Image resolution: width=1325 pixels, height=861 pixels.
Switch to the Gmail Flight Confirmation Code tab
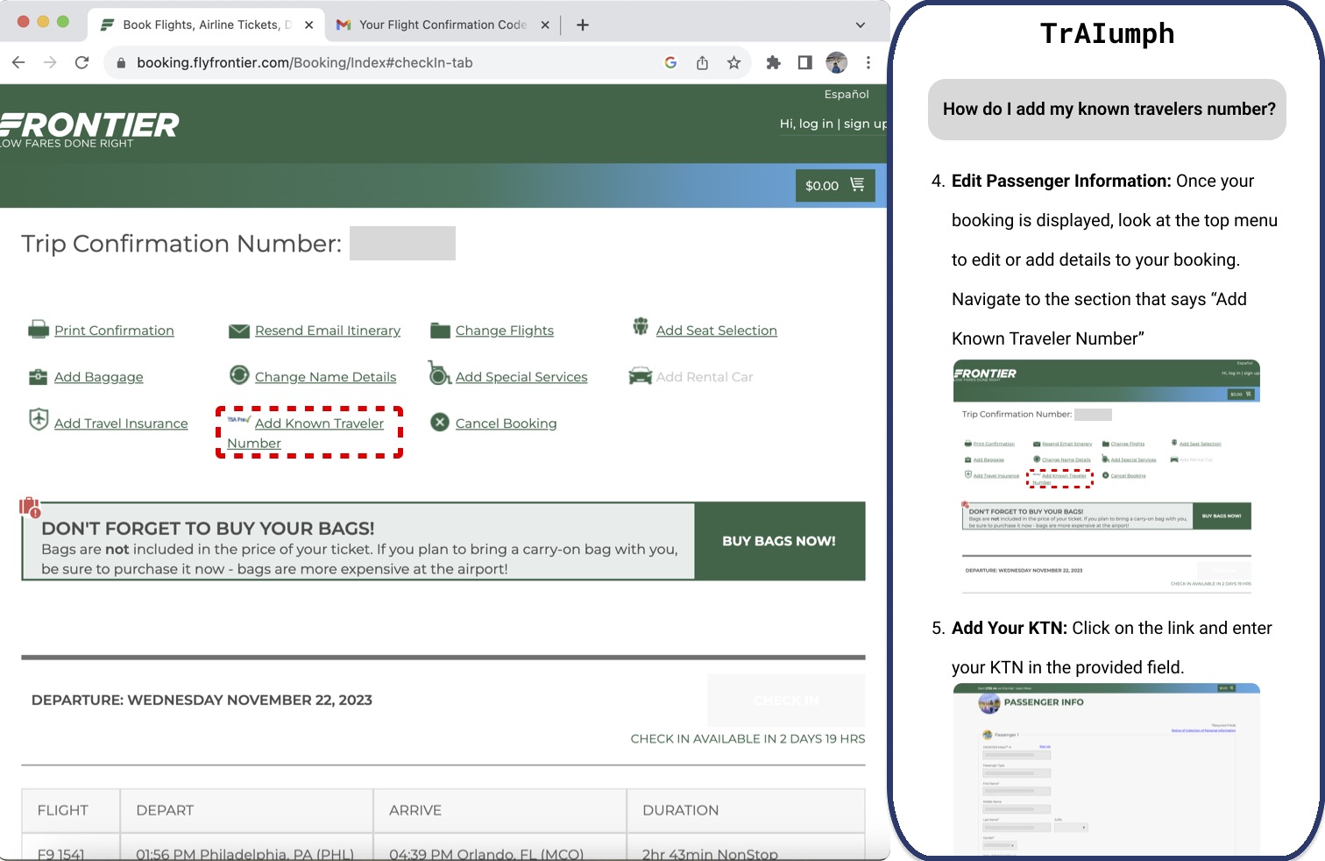click(443, 25)
